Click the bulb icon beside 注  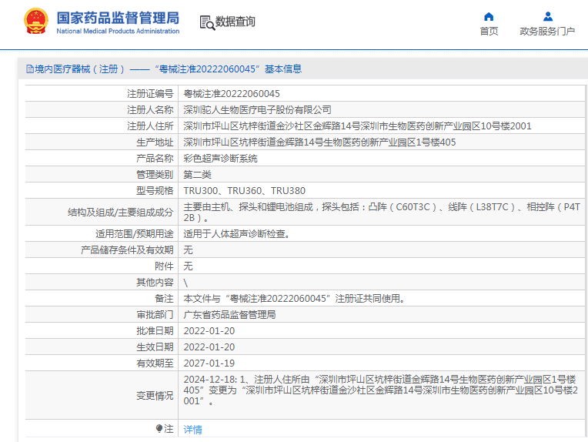click(159, 428)
